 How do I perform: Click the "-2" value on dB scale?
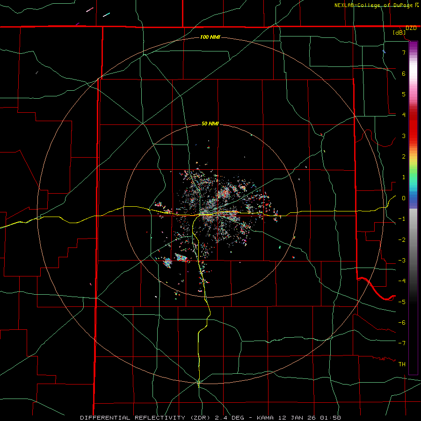click(x=402, y=240)
